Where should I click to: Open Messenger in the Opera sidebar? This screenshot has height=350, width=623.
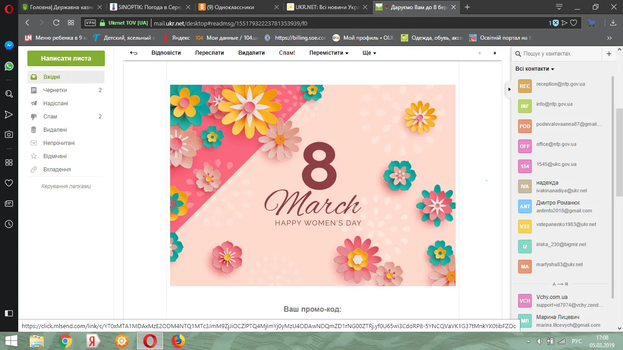click(x=9, y=46)
